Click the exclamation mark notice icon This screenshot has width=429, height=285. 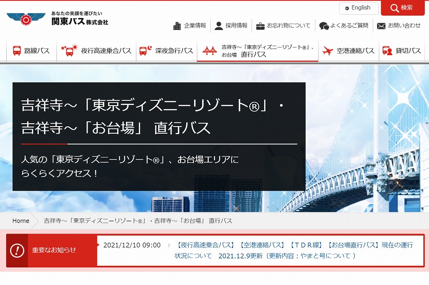(x=17, y=250)
